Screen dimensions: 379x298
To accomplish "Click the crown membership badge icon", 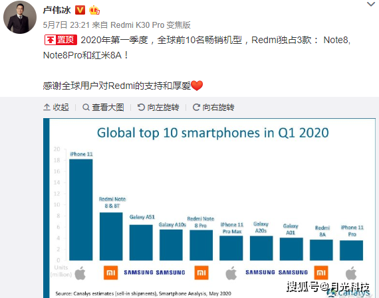I will point(94,10).
